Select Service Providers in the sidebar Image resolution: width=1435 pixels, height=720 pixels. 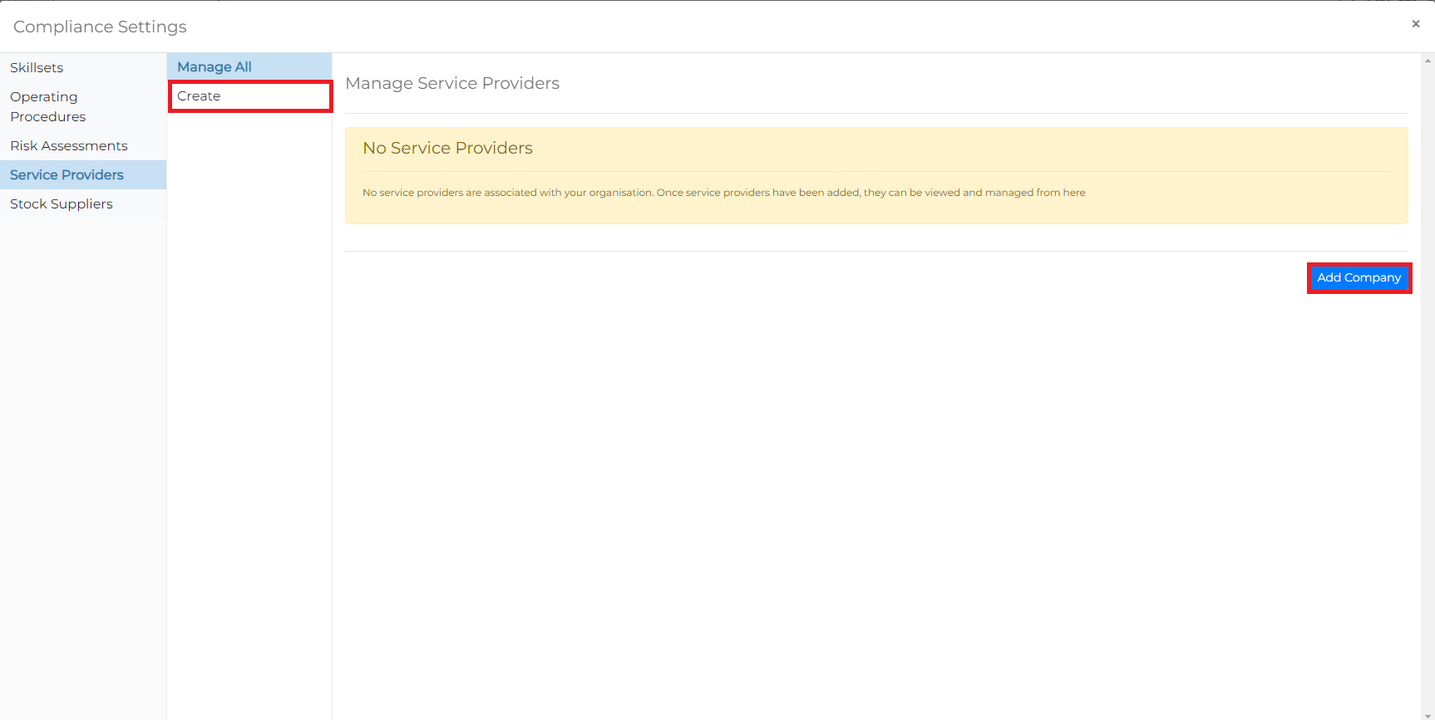pyautogui.click(x=67, y=175)
